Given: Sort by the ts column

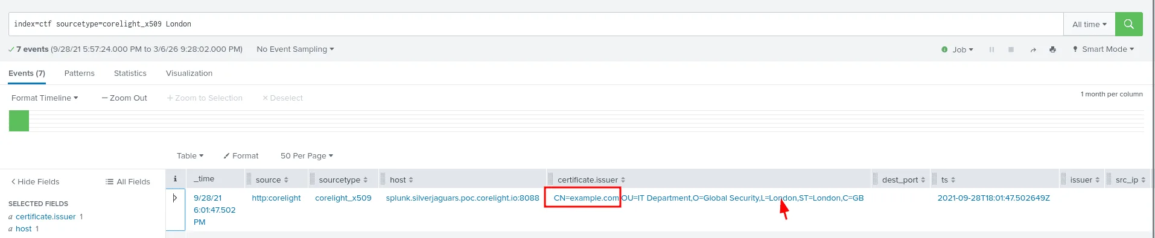Looking at the screenshot, I should point(948,180).
